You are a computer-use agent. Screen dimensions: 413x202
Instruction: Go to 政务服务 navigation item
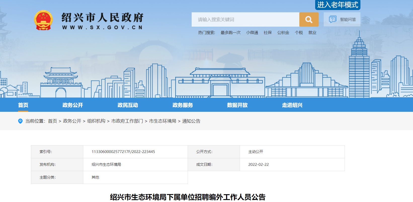pos(183,105)
